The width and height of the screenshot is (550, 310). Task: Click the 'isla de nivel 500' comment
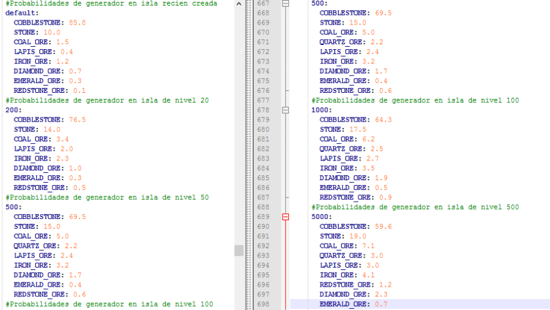coord(415,207)
